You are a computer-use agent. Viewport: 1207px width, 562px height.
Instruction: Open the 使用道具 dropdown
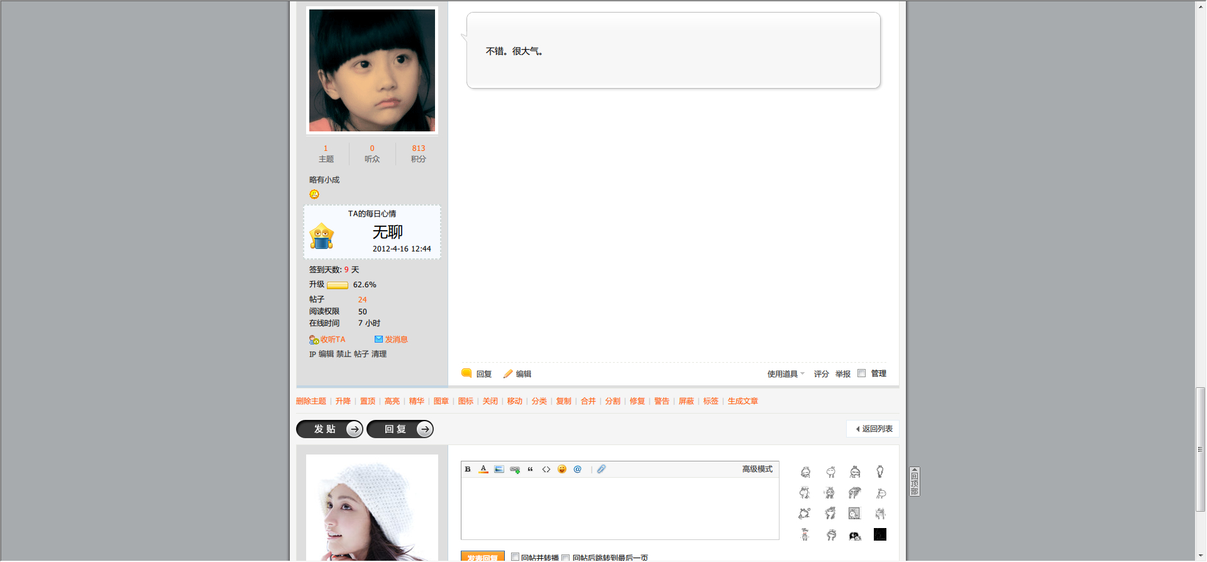point(785,374)
